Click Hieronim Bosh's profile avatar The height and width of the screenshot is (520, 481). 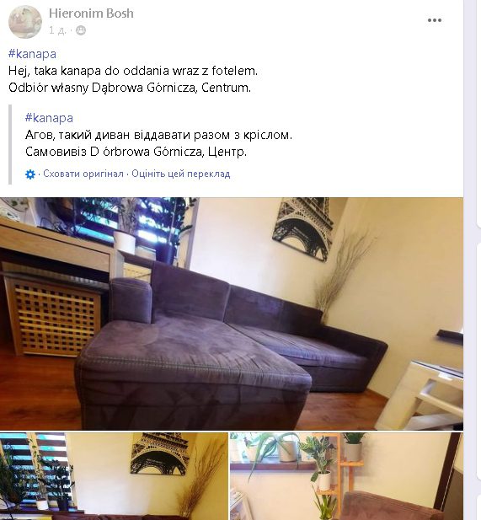pos(25,22)
